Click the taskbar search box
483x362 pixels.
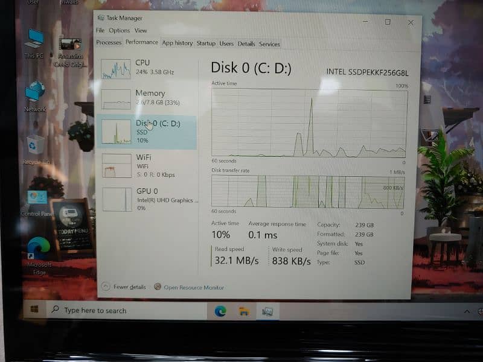[x=121, y=310]
